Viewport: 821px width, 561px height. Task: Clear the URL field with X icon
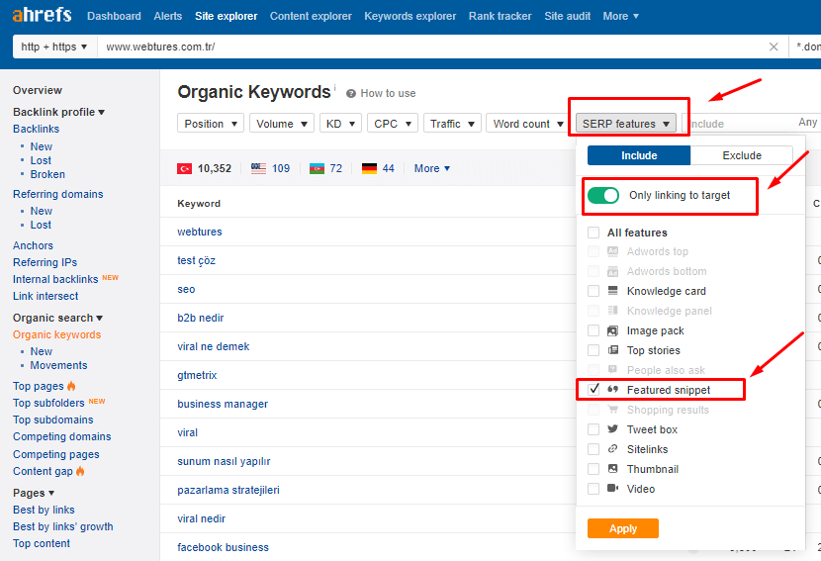pos(774,47)
